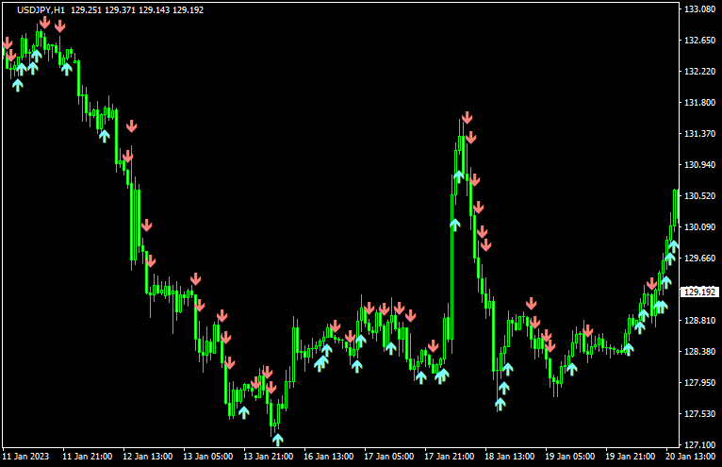This screenshot has width=722, height=467.
Task: Click the 130.520 level on the price scale
Action: click(x=699, y=196)
